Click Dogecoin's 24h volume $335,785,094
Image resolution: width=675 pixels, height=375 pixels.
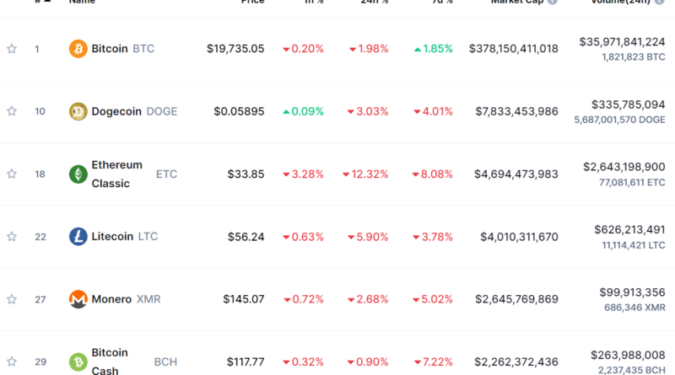pyautogui.click(x=623, y=104)
